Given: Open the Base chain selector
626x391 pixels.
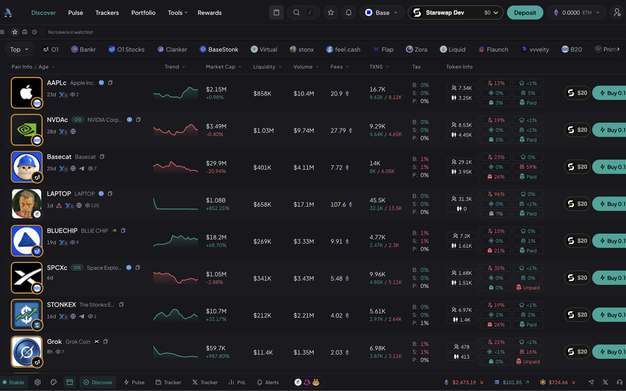Looking at the screenshot, I should coord(382,13).
